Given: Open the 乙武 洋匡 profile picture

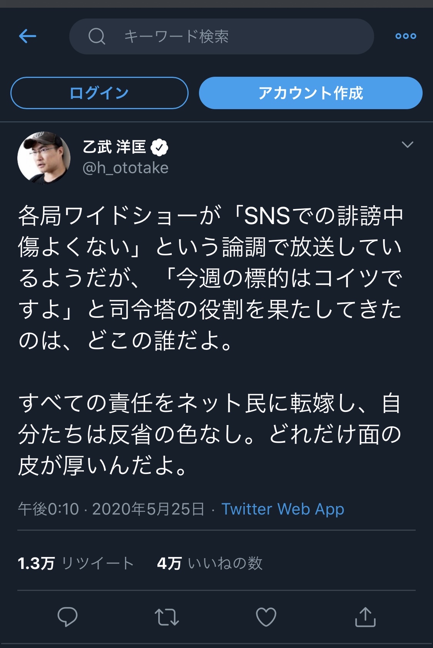Looking at the screenshot, I should [44, 157].
